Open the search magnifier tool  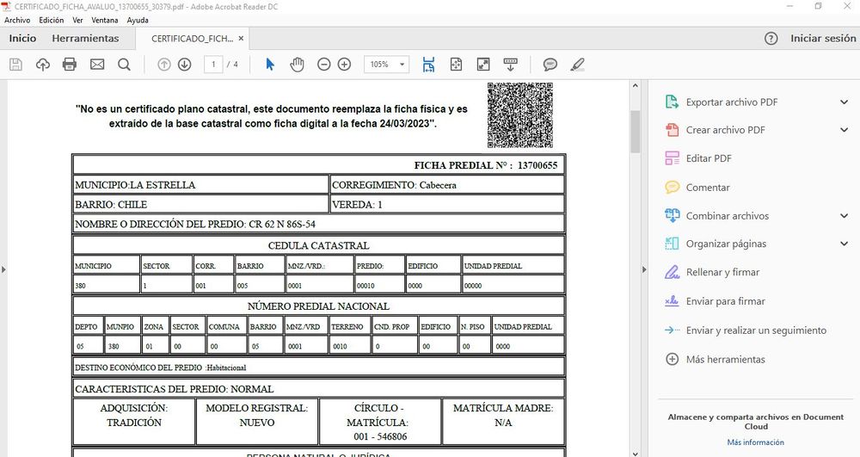coord(125,65)
